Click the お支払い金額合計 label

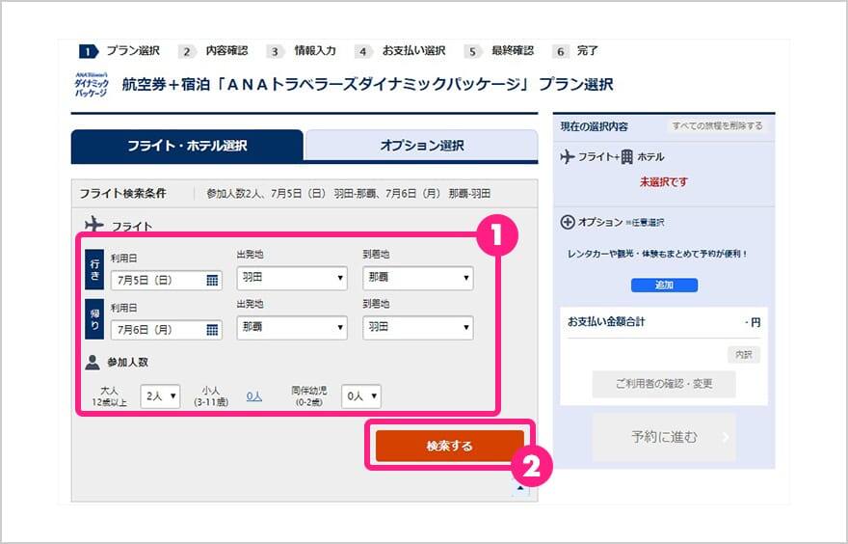click(x=606, y=321)
